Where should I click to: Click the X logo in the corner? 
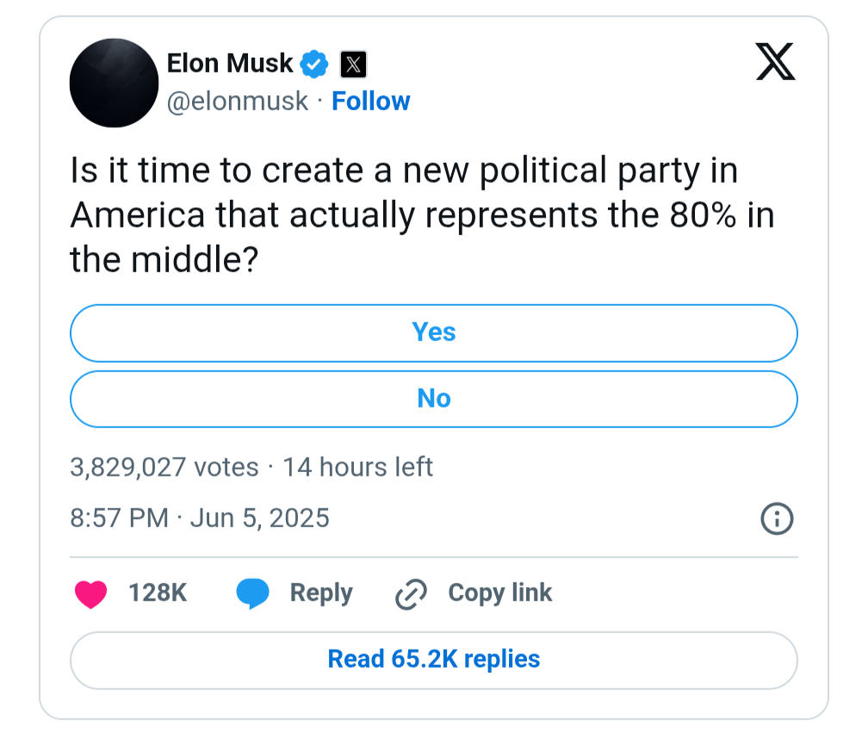point(776,61)
